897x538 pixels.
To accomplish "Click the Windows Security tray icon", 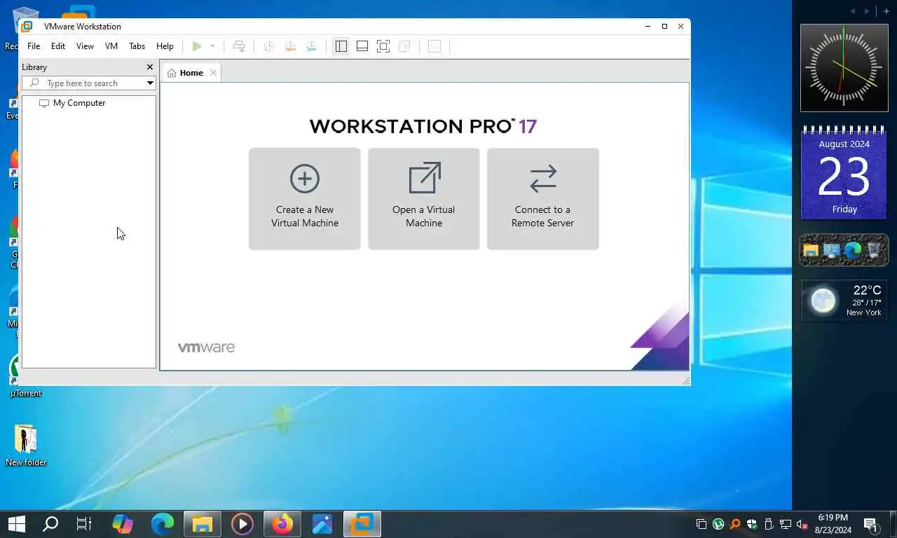I will pos(752,524).
